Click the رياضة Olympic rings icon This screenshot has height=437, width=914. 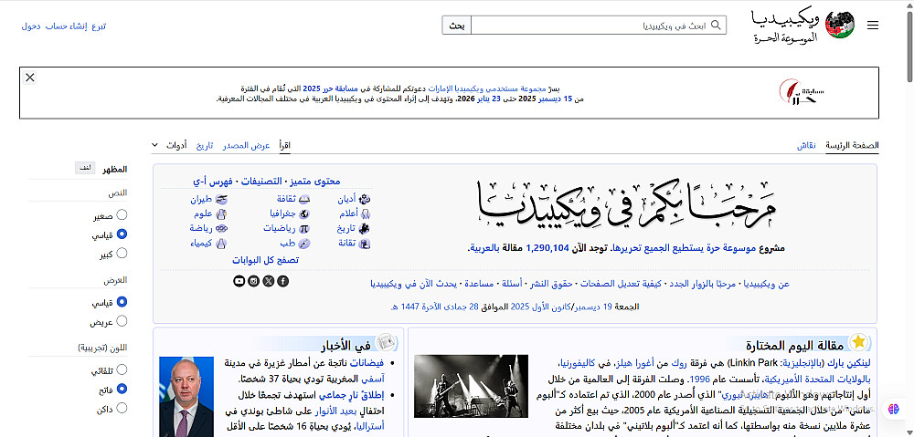click(x=221, y=228)
